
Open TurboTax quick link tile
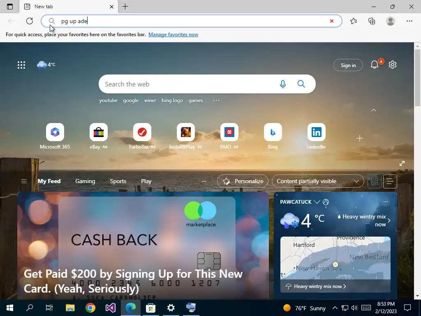pos(142,136)
